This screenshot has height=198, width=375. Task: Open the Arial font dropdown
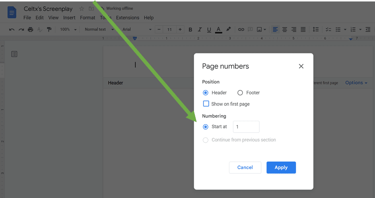point(137,29)
